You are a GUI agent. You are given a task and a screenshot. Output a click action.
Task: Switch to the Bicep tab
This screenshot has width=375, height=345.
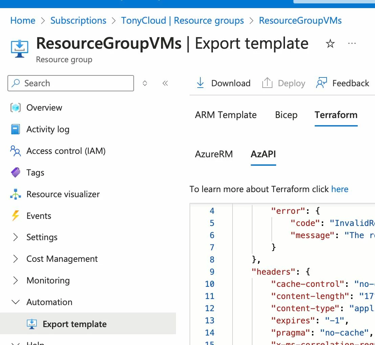286,115
